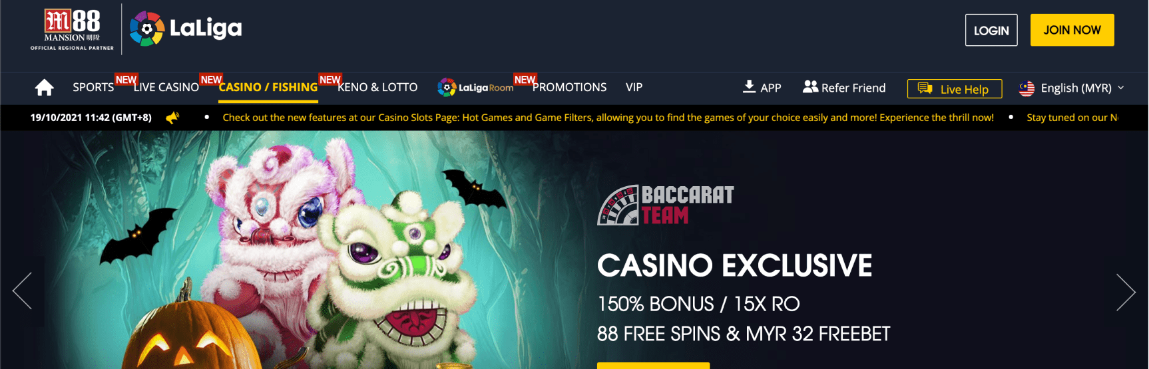Click the Malaysia flag language icon
Image resolution: width=1149 pixels, height=369 pixels.
(1027, 88)
